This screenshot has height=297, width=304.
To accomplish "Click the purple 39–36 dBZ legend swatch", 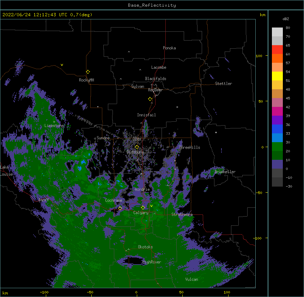I will click(277, 120).
